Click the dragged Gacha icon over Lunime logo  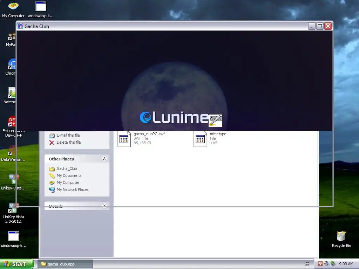click(215, 120)
